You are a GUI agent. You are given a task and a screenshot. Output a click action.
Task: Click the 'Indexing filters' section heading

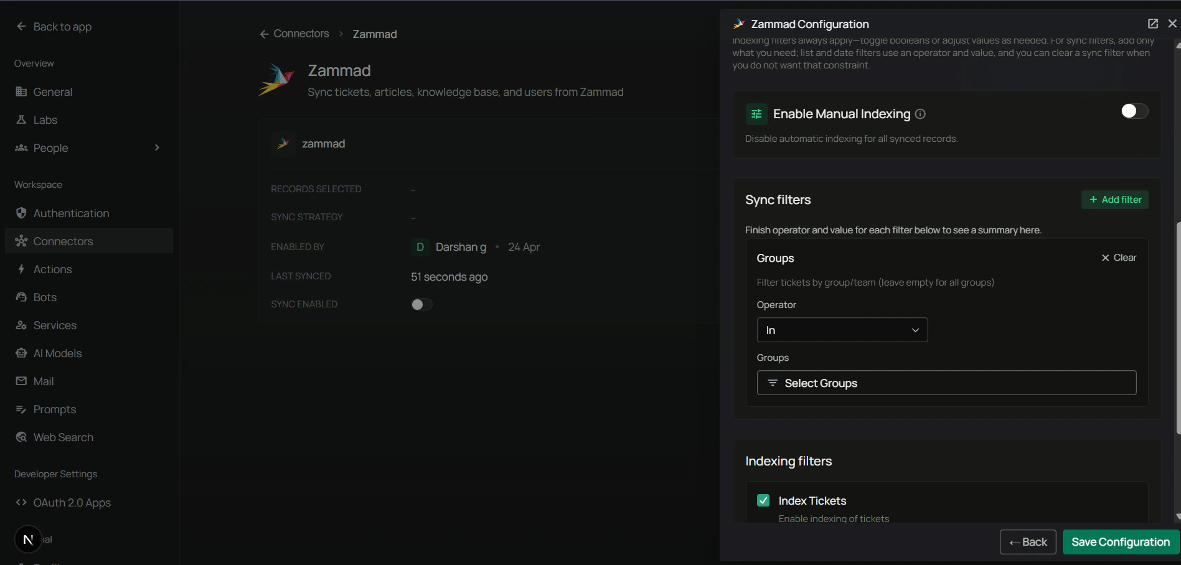[x=788, y=461]
